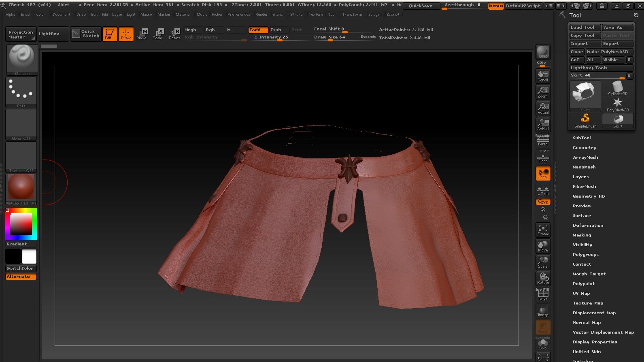The width and height of the screenshot is (644, 362).
Task: Click Make PolyMesh3D
Action: pyautogui.click(x=610, y=52)
